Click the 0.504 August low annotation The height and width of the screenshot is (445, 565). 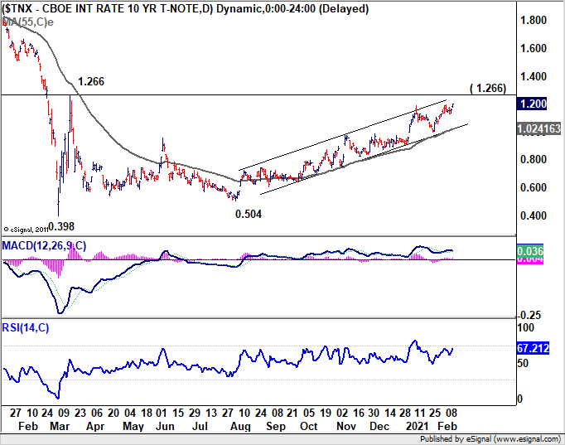click(x=249, y=214)
